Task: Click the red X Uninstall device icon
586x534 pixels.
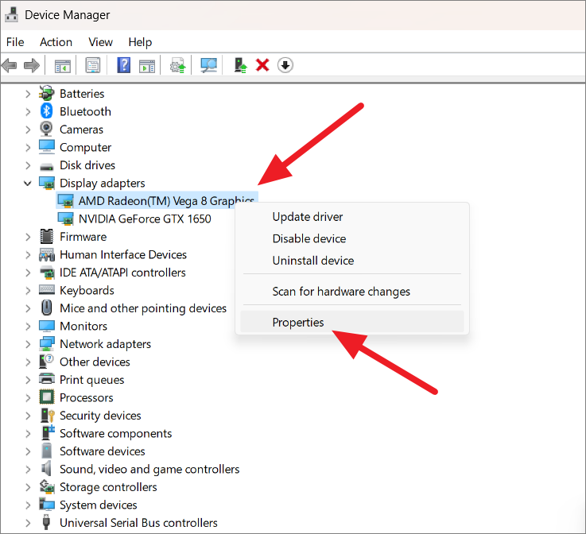Action: pyautogui.click(x=262, y=65)
